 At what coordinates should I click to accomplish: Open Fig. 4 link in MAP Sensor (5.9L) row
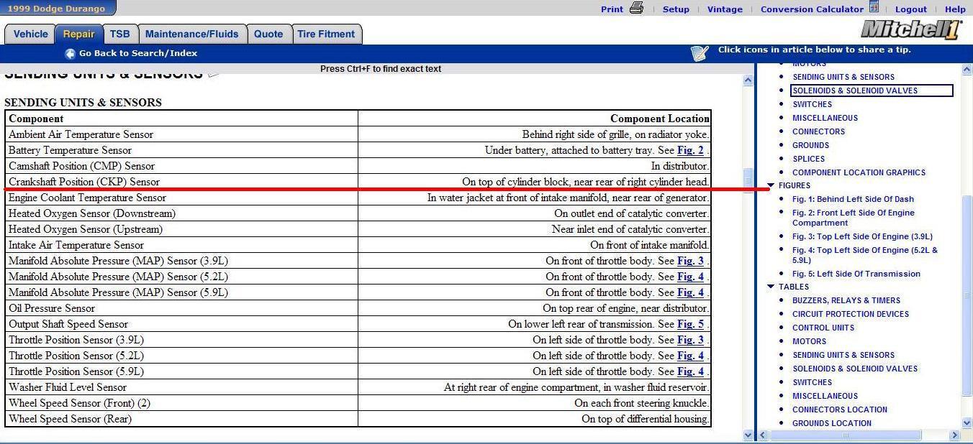[690, 292]
